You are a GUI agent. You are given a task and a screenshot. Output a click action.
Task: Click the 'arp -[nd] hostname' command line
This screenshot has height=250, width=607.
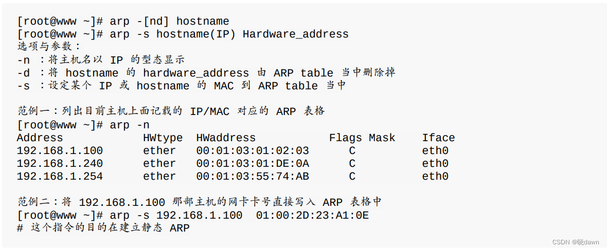click(x=123, y=21)
